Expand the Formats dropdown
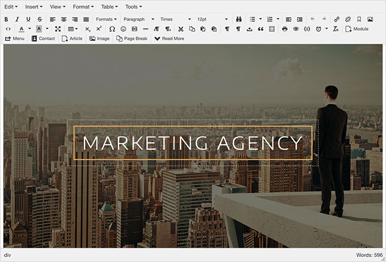386x262 pixels. pos(106,19)
